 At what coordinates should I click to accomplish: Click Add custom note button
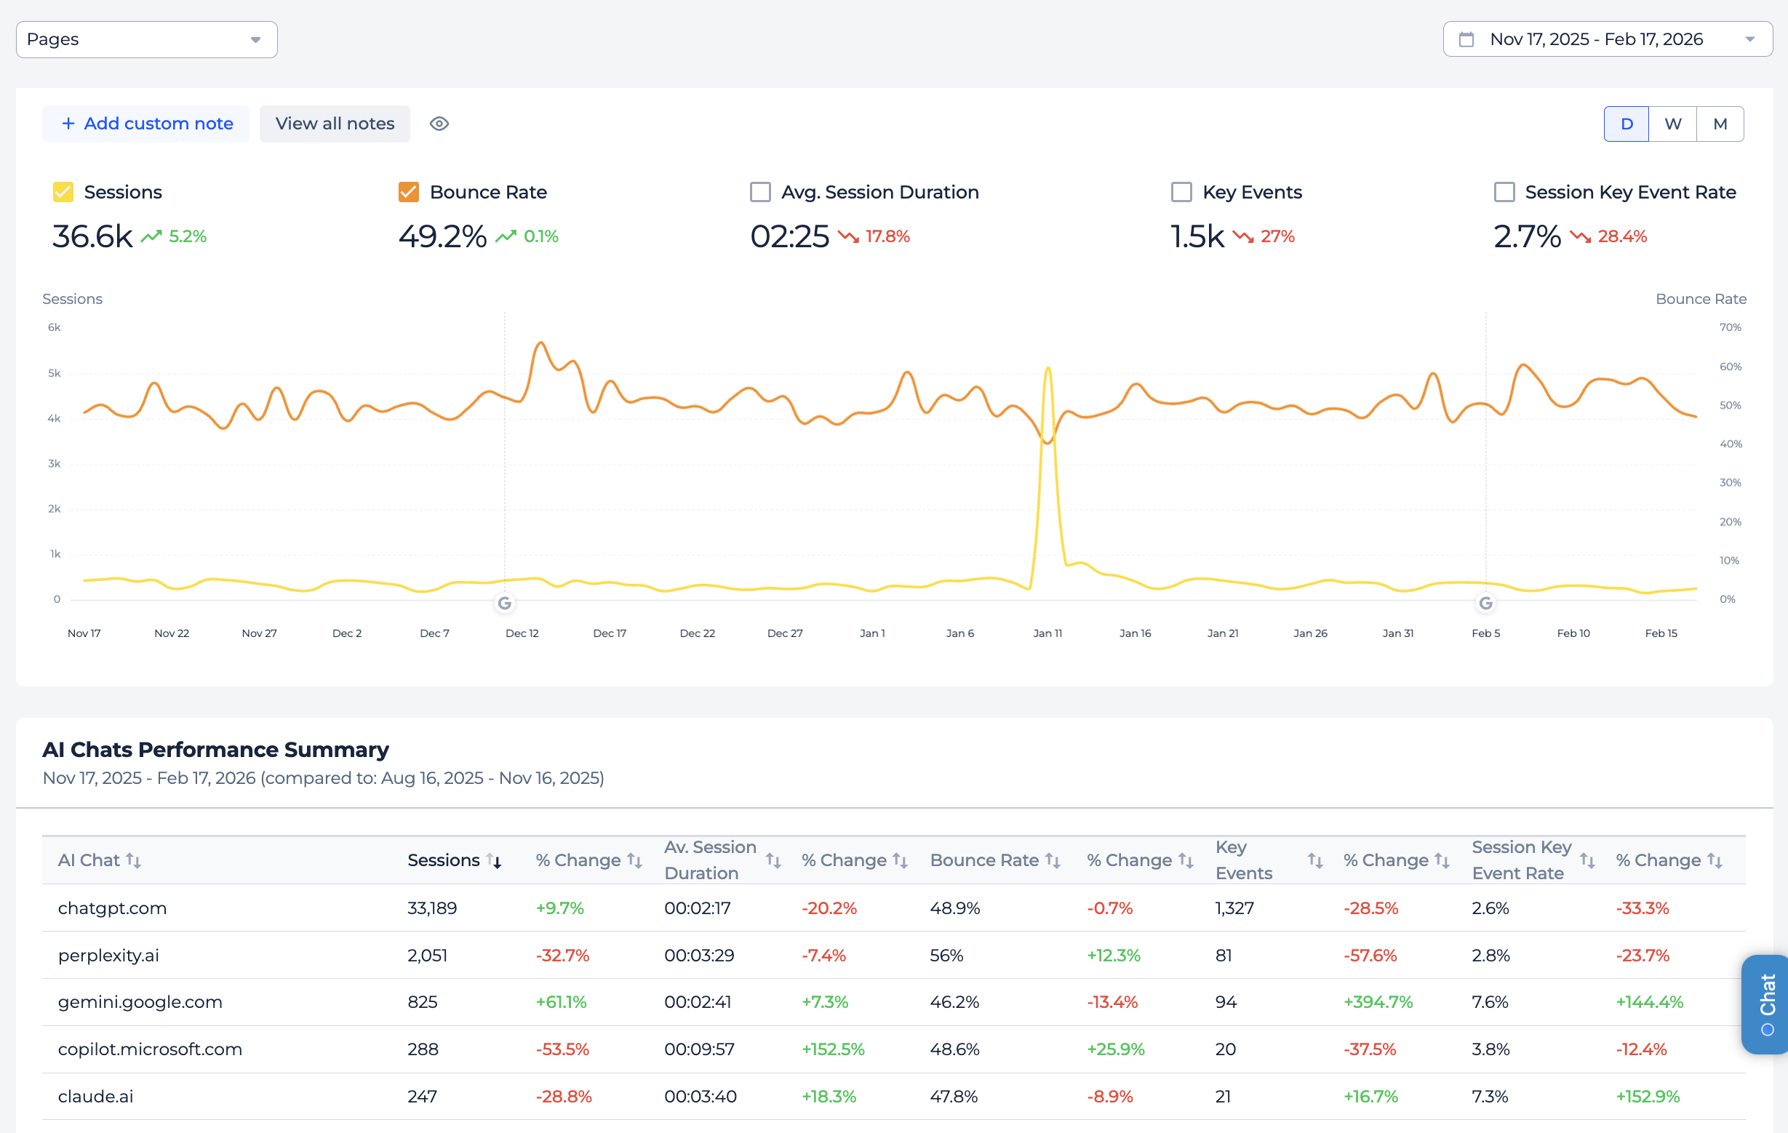[x=146, y=124]
